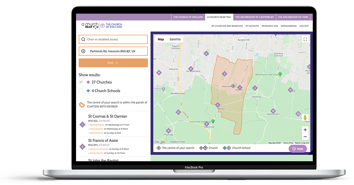Click the Parklands Rd location field
Viewport: 354px width, 185px height.
(113, 51)
